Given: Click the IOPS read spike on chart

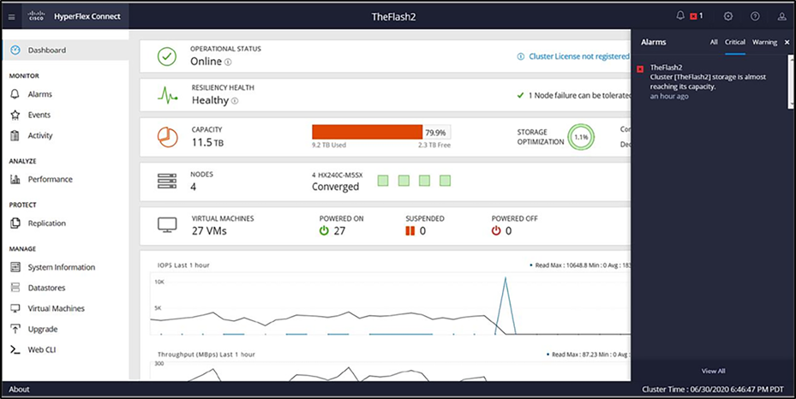Looking at the screenshot, I should [506, 304].
